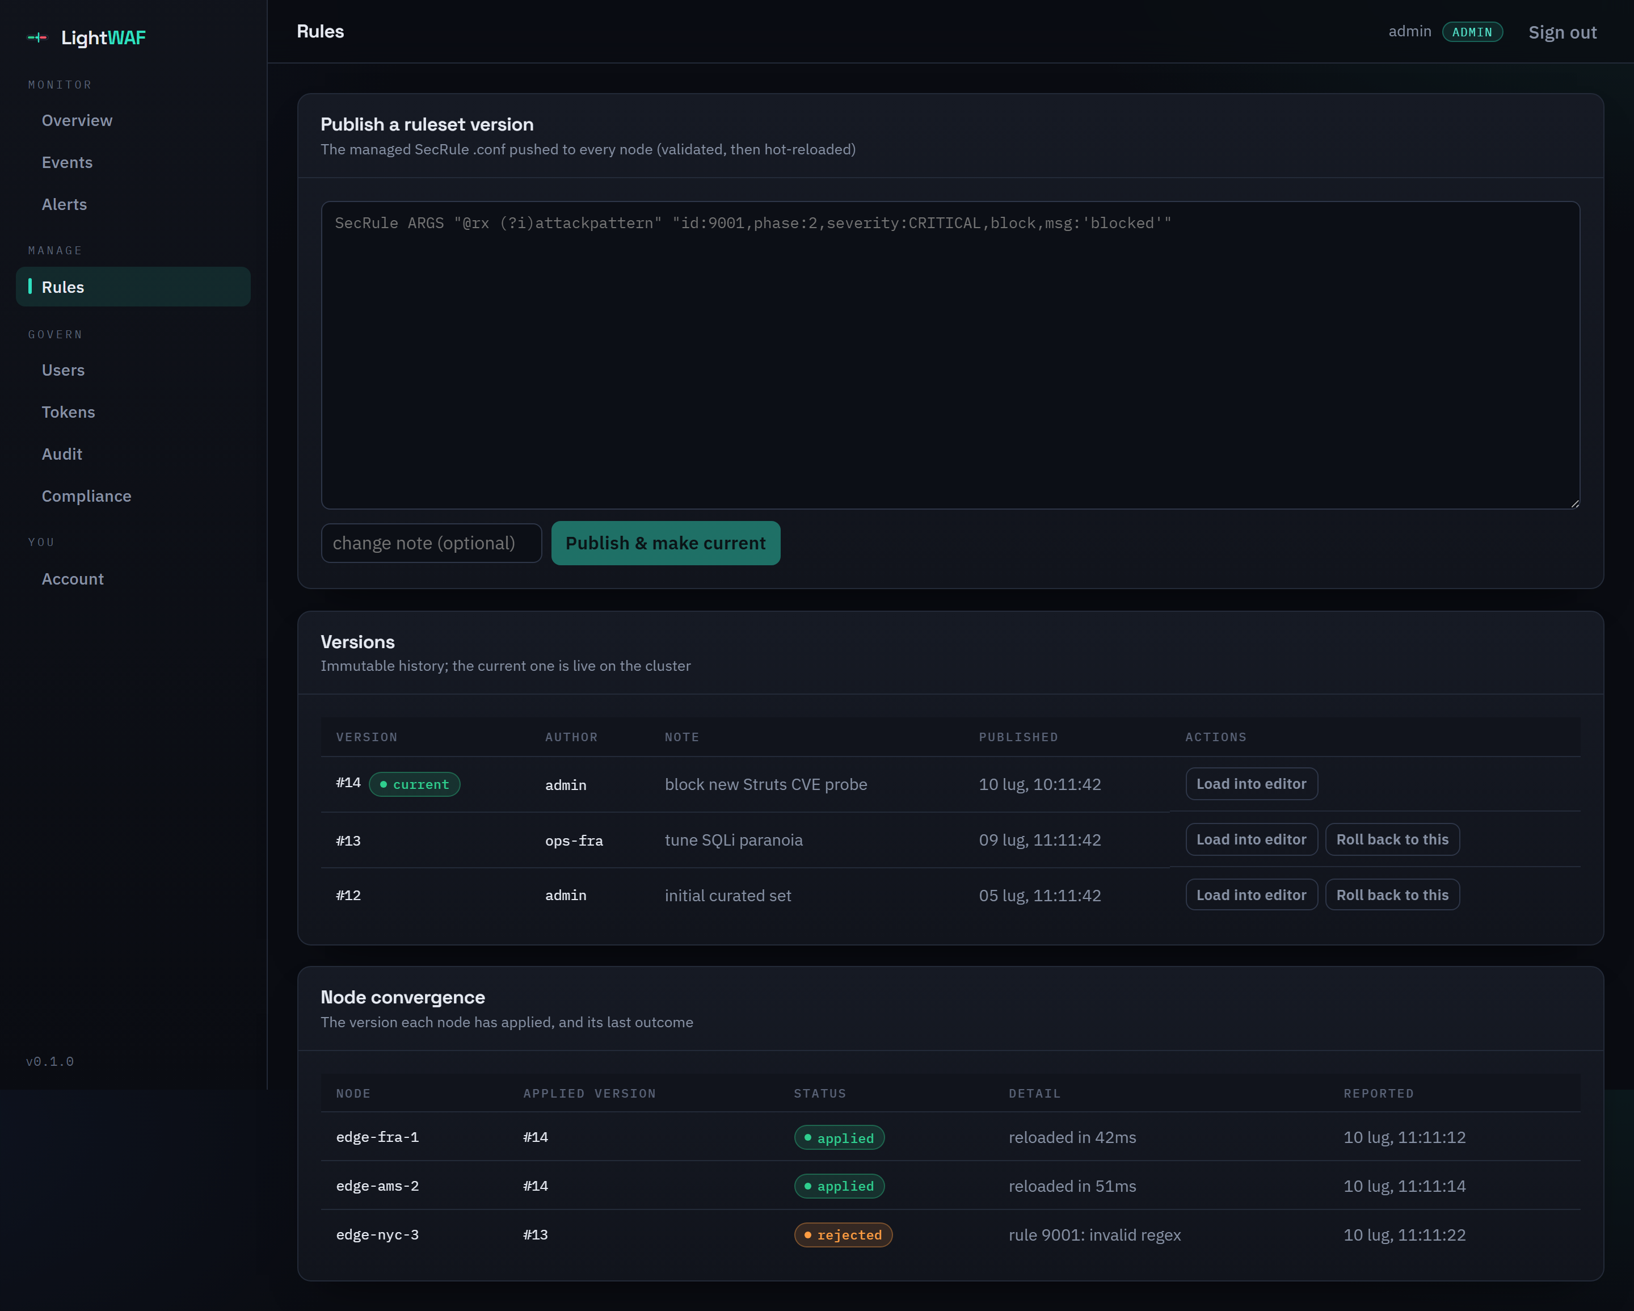Viewport: 1634px width, 1311px height.
Task: Click Publish & make current button
Action: point(666,543)
